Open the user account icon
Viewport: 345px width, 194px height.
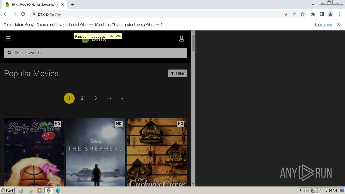[182, 39]
